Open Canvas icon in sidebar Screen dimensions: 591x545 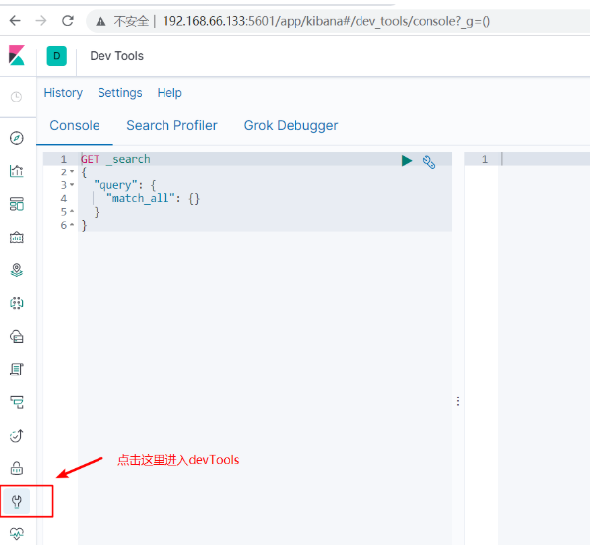pyautogui.click(x=17, y=238)
